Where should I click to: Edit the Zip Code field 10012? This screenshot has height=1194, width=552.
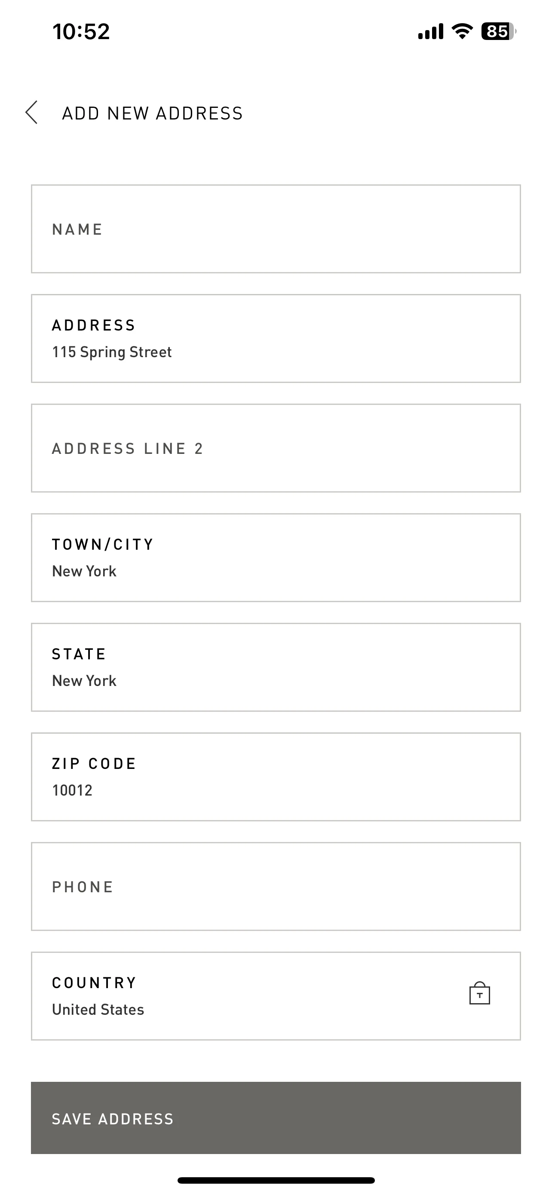(x=276, y=777)
